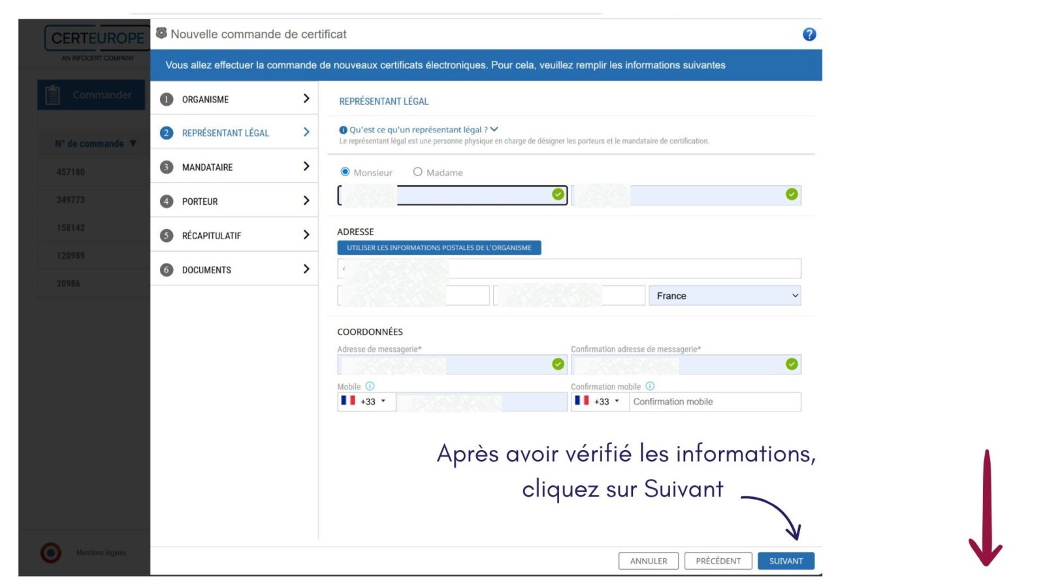Open the Récapitulatif step

point(234,235)
